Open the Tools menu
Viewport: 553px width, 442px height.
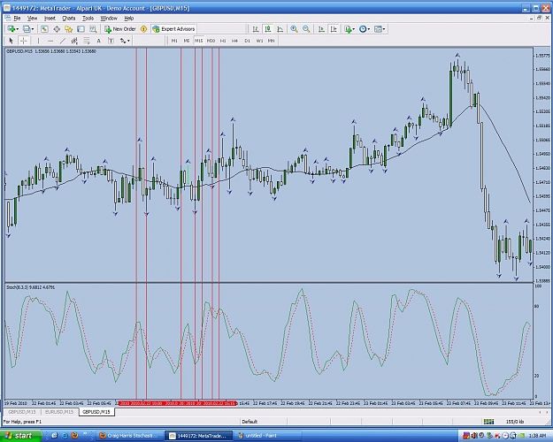click(88, 18)
